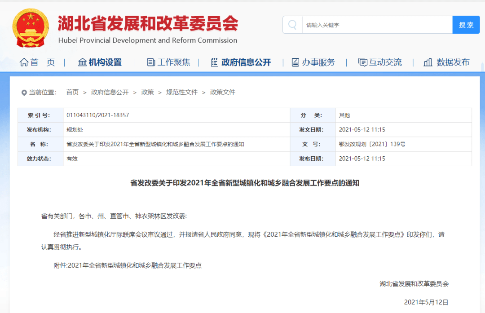
Task: Click the document icon beside 工作聚焦
Action: point(150,62)
